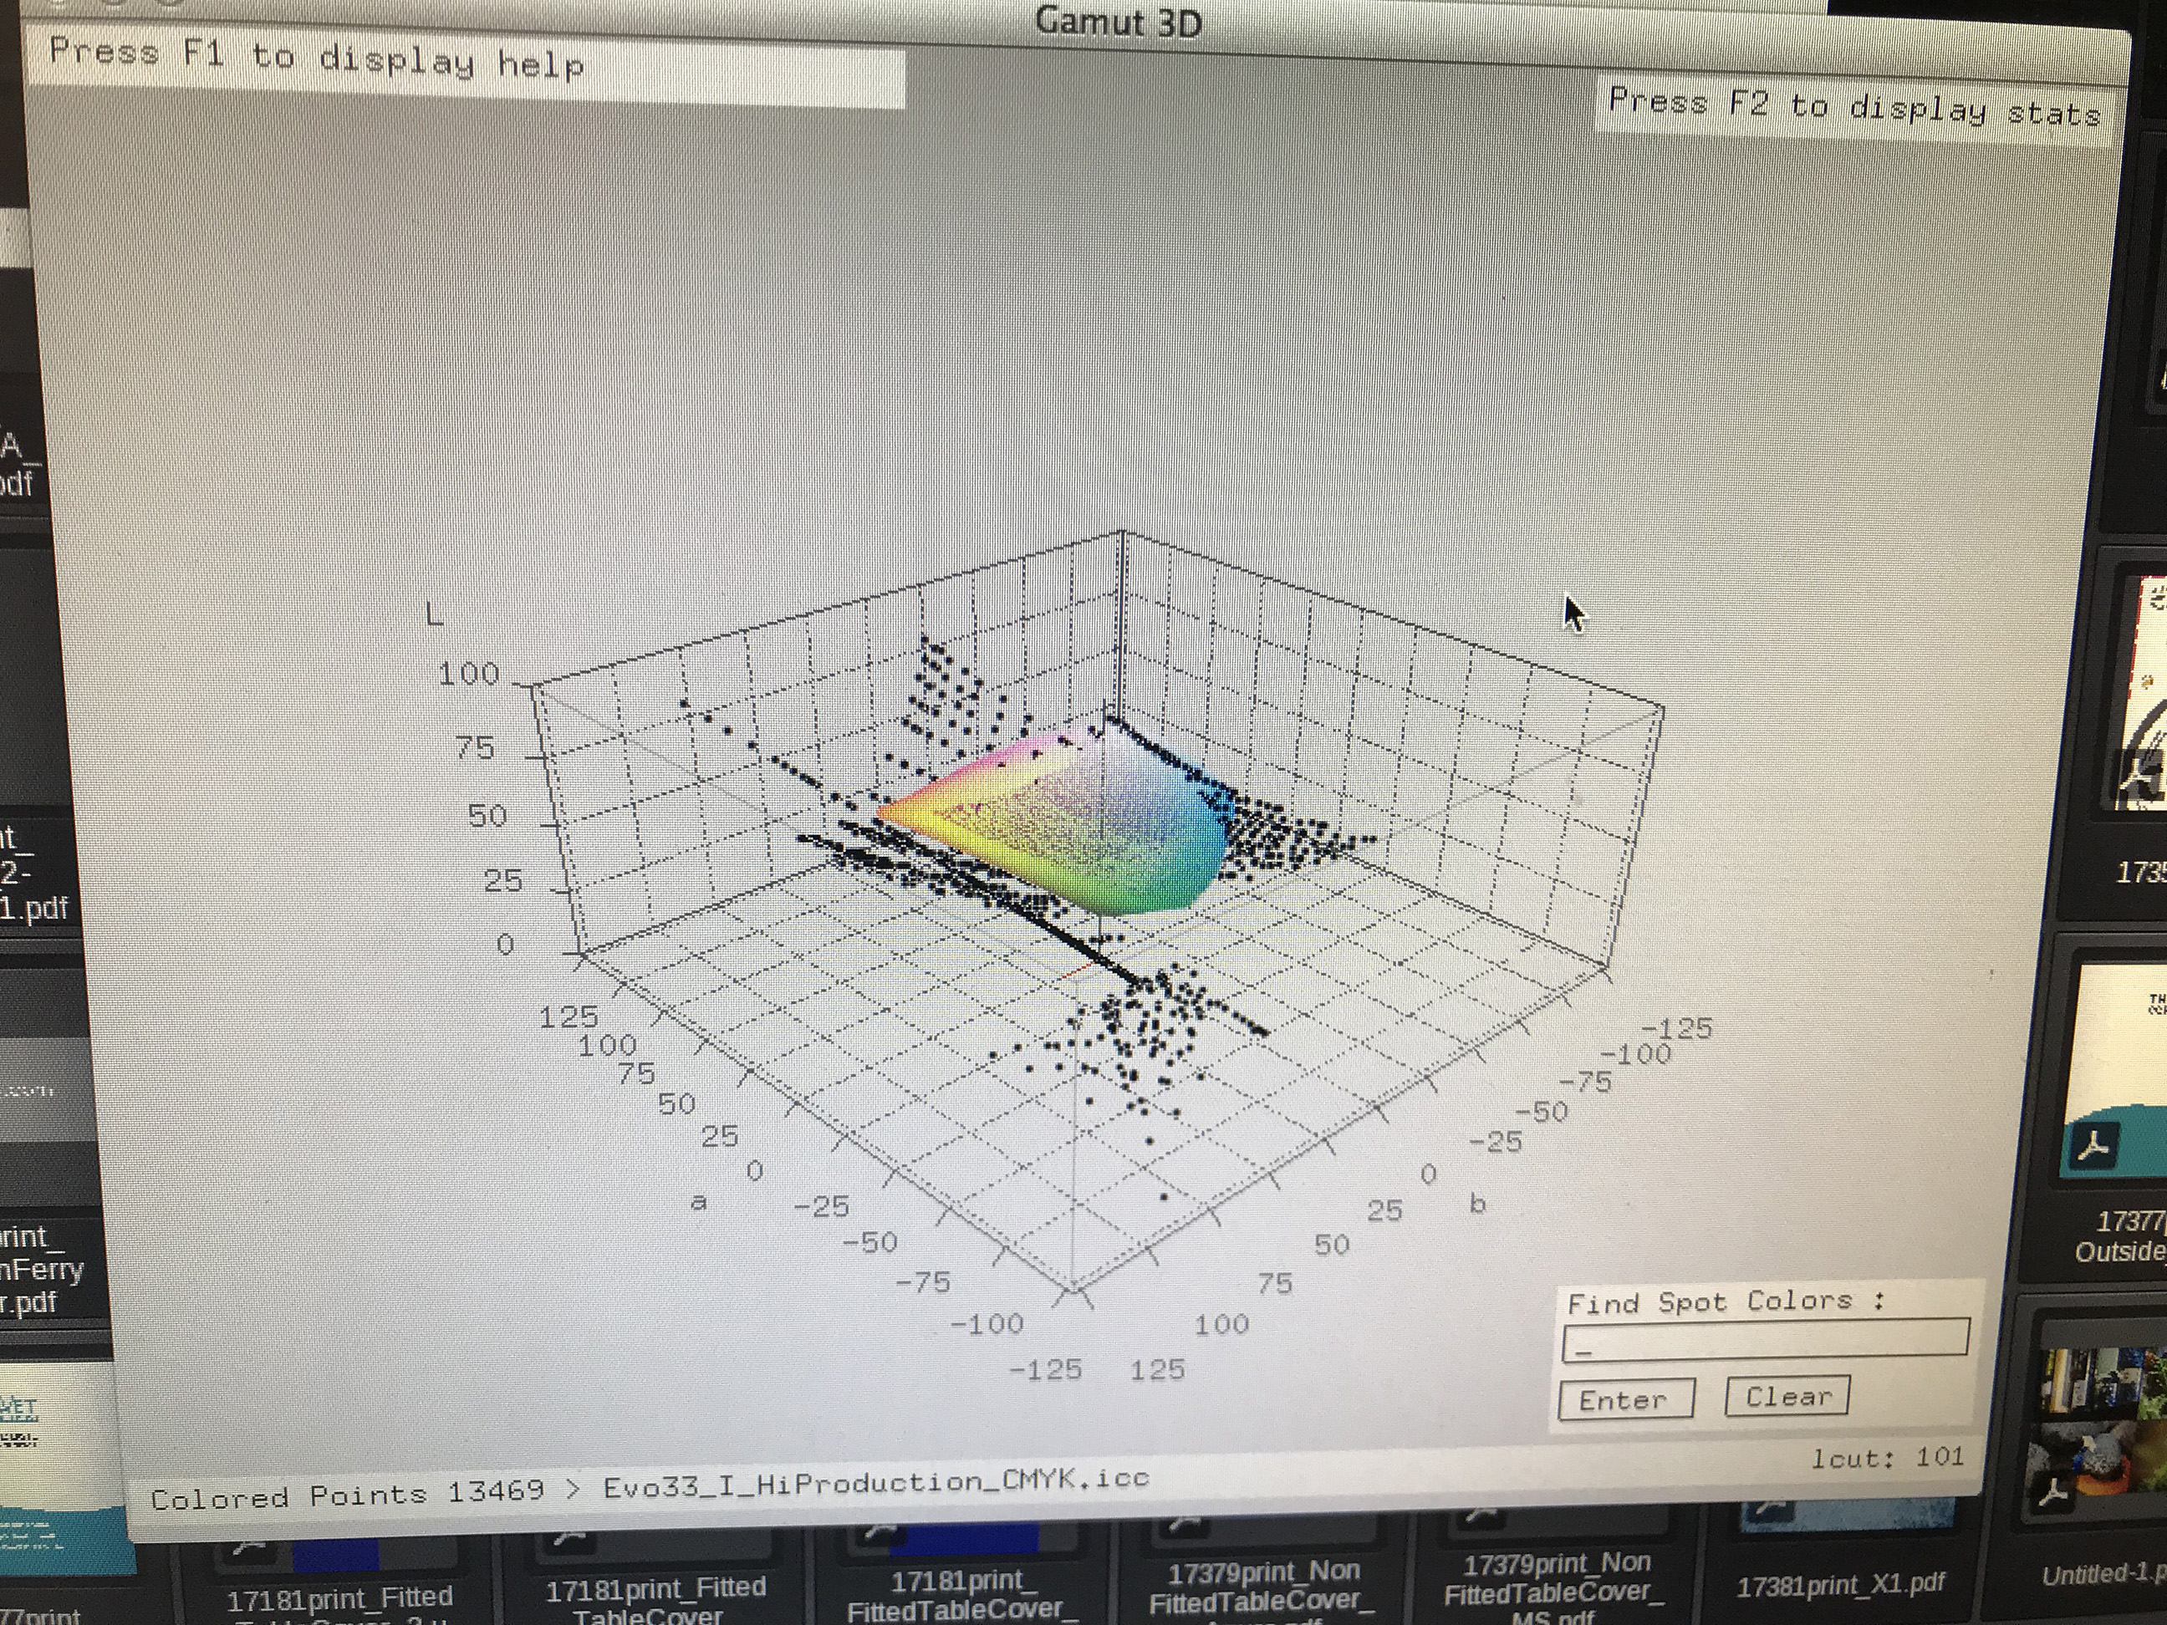Click the Clear button under Find Spot Colors
This screenshot has height=1625, width=2167.
pos(1787,1396)
